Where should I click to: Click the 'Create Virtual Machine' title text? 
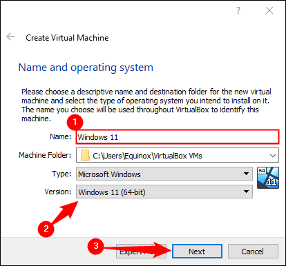tap(67, 38)
